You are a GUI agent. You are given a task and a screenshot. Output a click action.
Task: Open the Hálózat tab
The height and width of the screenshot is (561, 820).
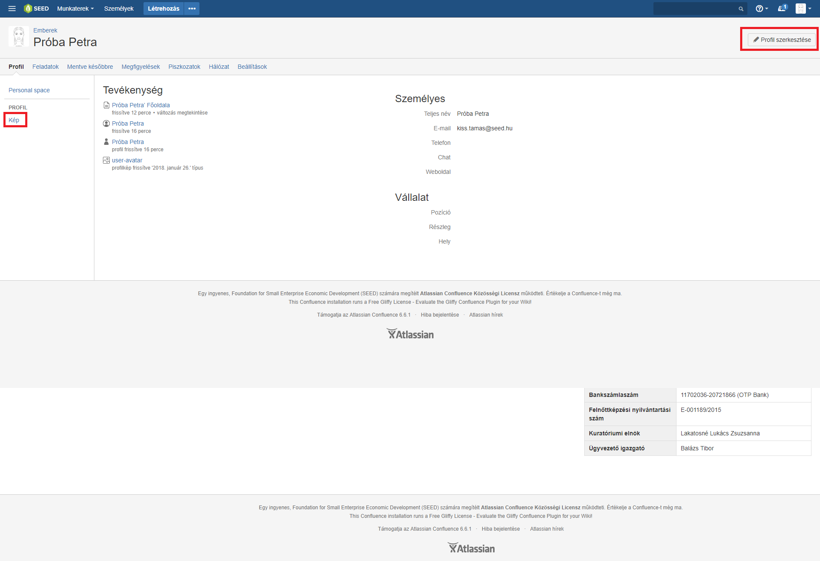click(219, 67)
